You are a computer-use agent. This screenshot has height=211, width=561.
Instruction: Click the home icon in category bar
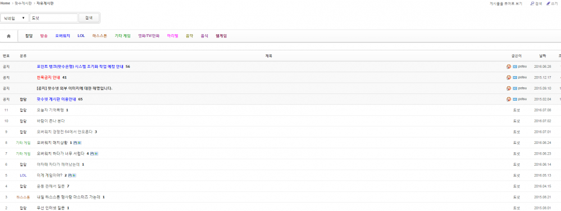[x=8, y=36]
